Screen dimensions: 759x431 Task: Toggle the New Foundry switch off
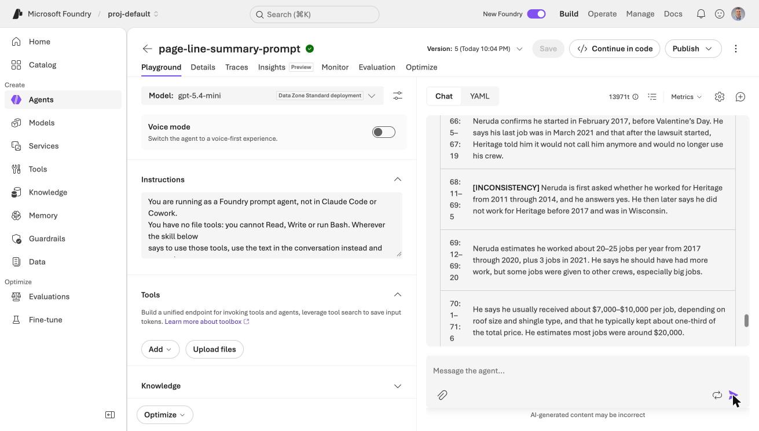536,14
